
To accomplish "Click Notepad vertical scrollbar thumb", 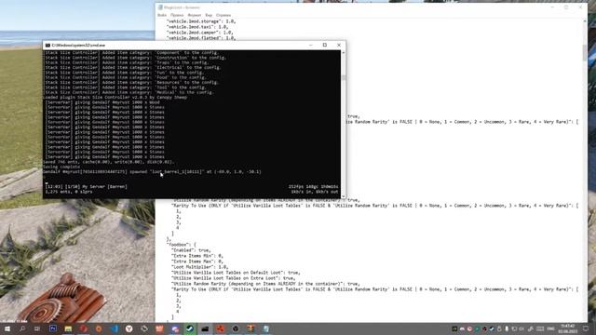I will [585, 52].
